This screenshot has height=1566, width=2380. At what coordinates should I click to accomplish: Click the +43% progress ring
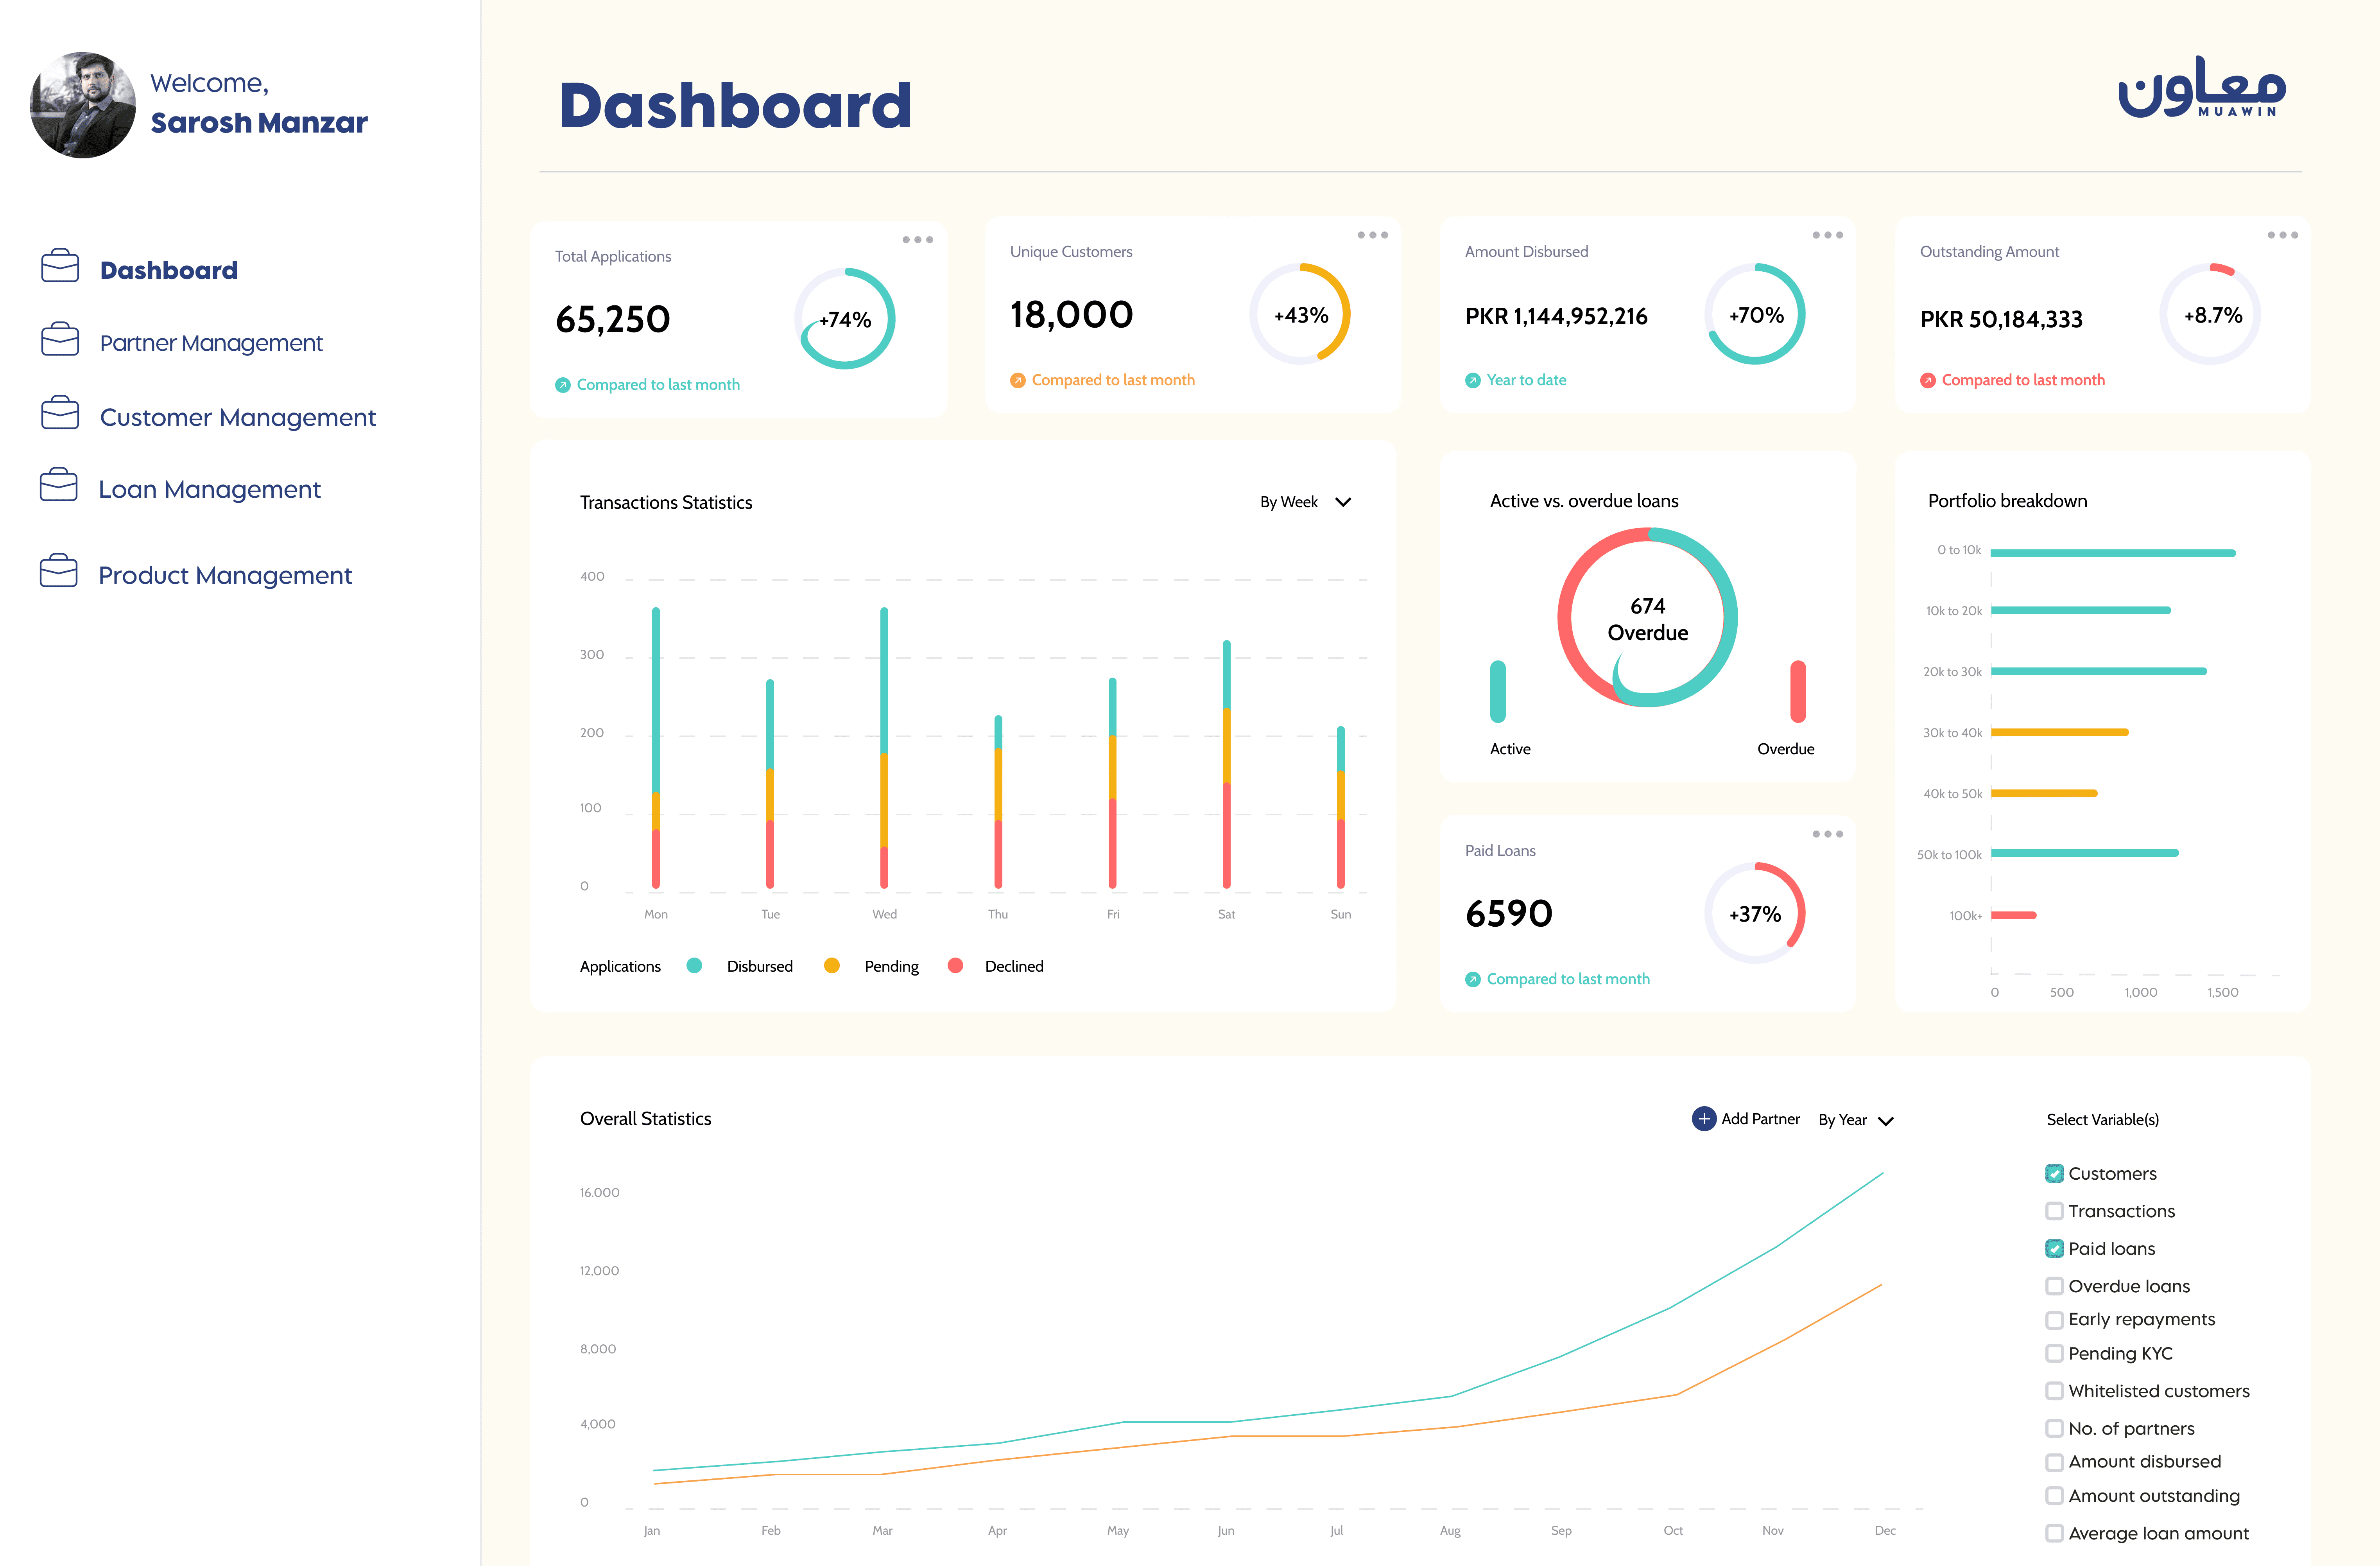1300,314
